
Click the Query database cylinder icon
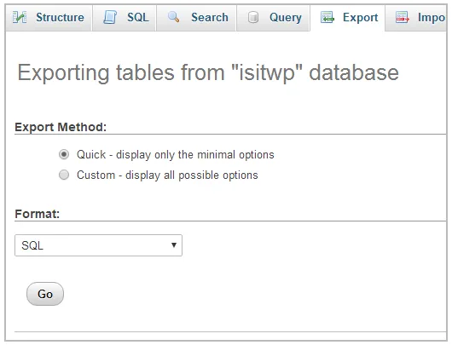(252, 17)
